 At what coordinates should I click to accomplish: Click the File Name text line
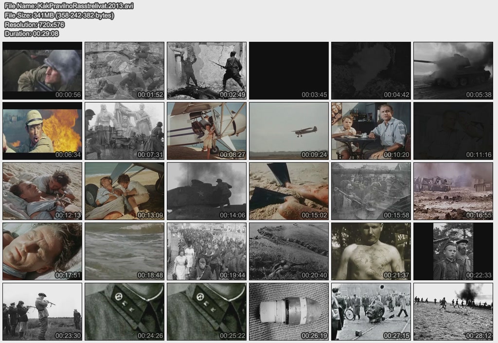coord(69,6)
